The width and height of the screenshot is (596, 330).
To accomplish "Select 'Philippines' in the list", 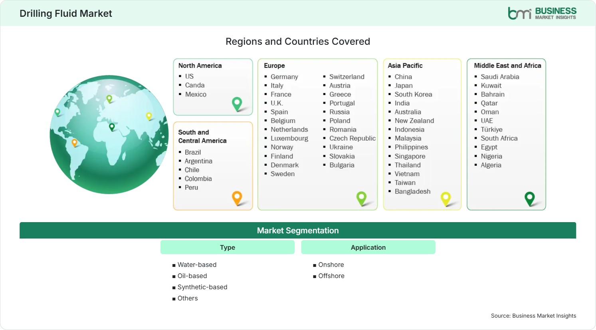I will tap(411, 147).
